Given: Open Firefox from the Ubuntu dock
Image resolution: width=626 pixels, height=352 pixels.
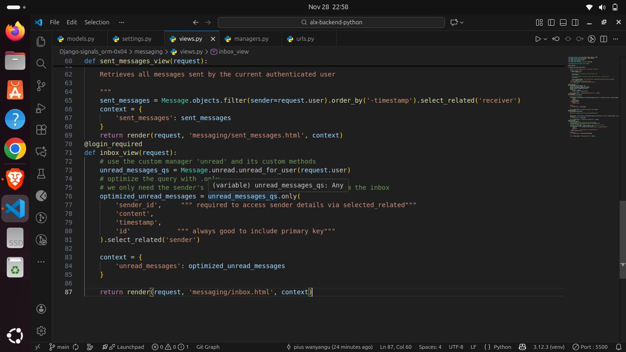Looking at the screenshot, I should [x=15, y=31].
